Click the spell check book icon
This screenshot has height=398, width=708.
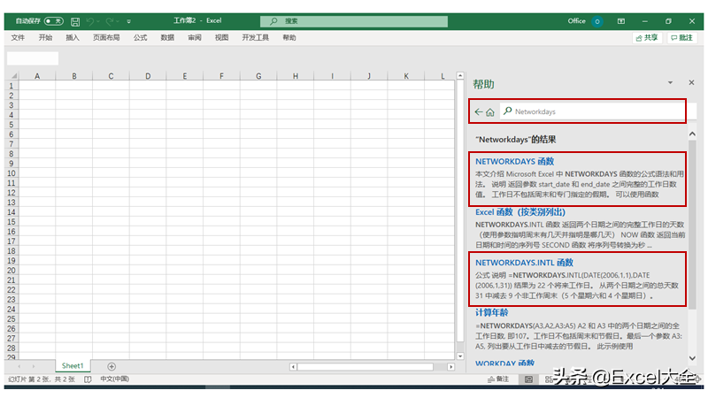tap(88, 379)
